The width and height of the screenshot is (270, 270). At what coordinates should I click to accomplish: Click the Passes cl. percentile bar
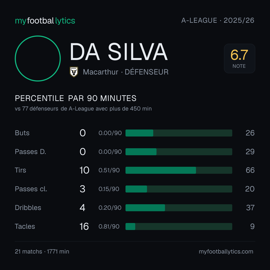(179, 189)
